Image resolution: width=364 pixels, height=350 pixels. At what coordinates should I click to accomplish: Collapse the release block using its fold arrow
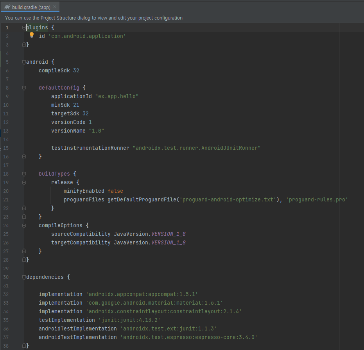pos(23,182)
